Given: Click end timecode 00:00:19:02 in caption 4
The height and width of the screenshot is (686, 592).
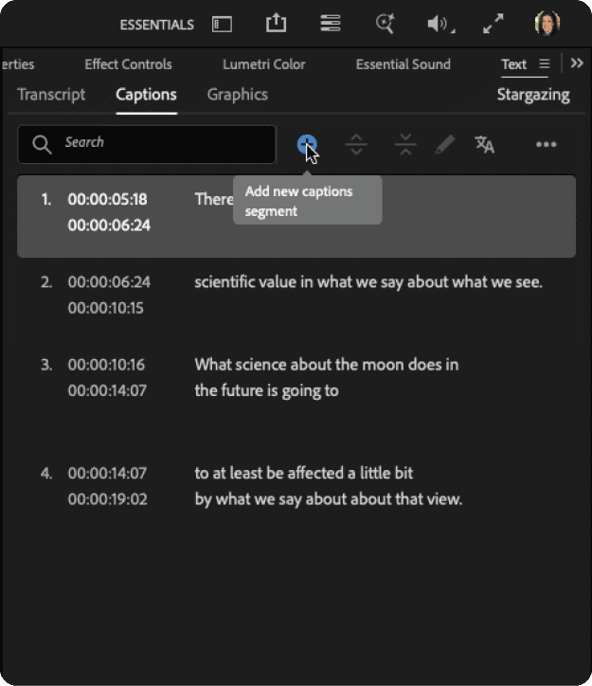Looking at the screenshot, I should (x=108, y=499).
